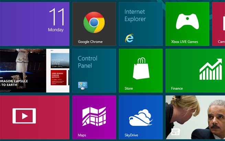Open the Calendar tile showing 11 Monday

[35, 24]
